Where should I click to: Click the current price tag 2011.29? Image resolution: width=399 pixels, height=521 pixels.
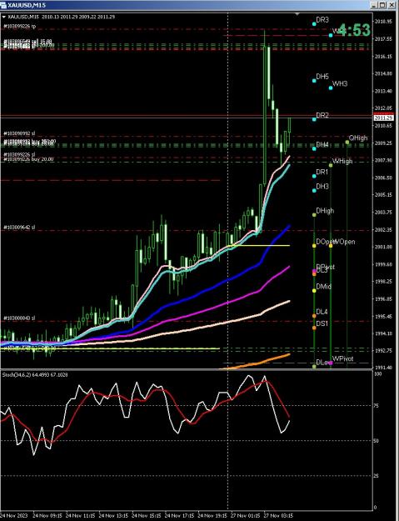coord(384,118)
